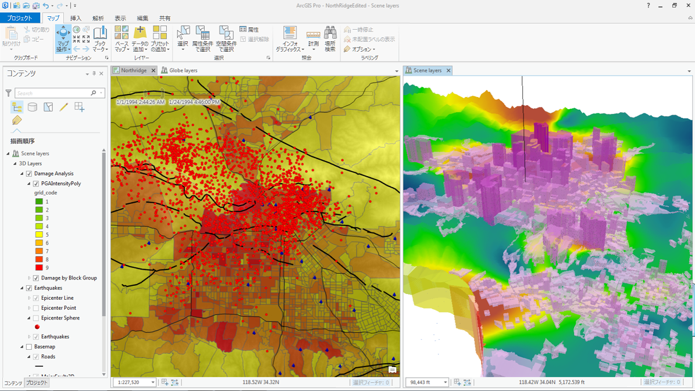
Task: Open the map scale 1:227,520 dropdown
Action: point(153,382)
